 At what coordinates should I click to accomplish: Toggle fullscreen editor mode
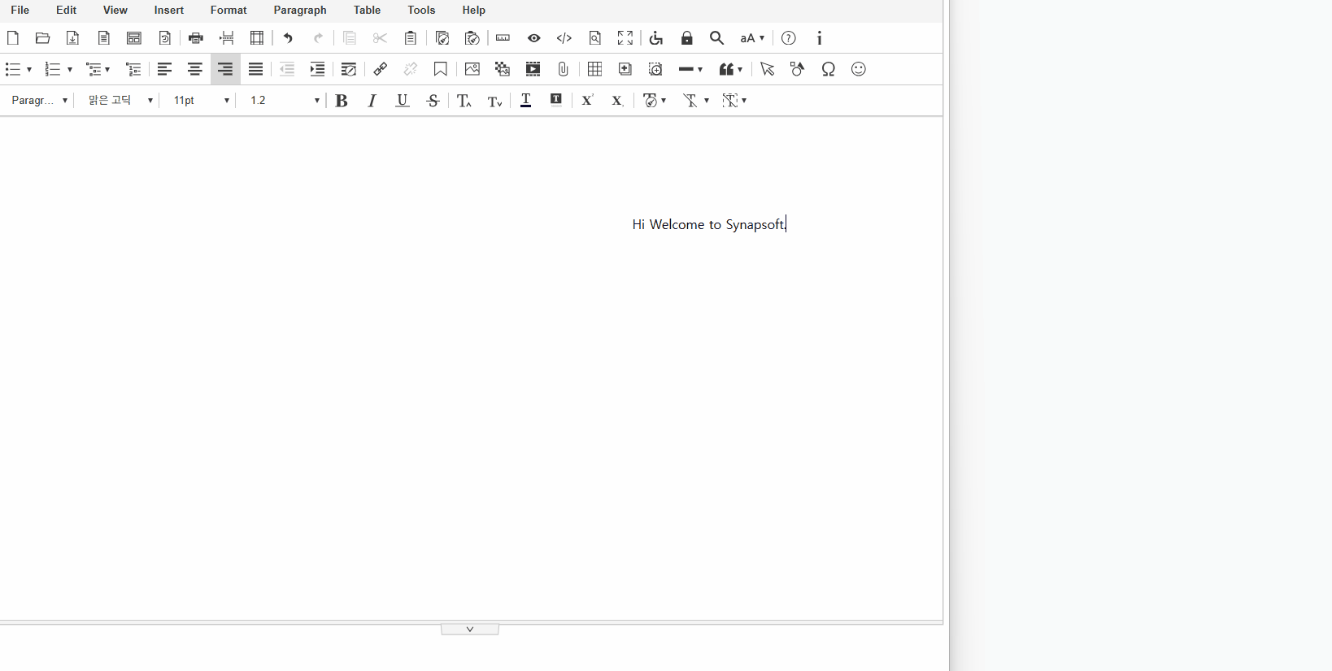pos(625,38)
